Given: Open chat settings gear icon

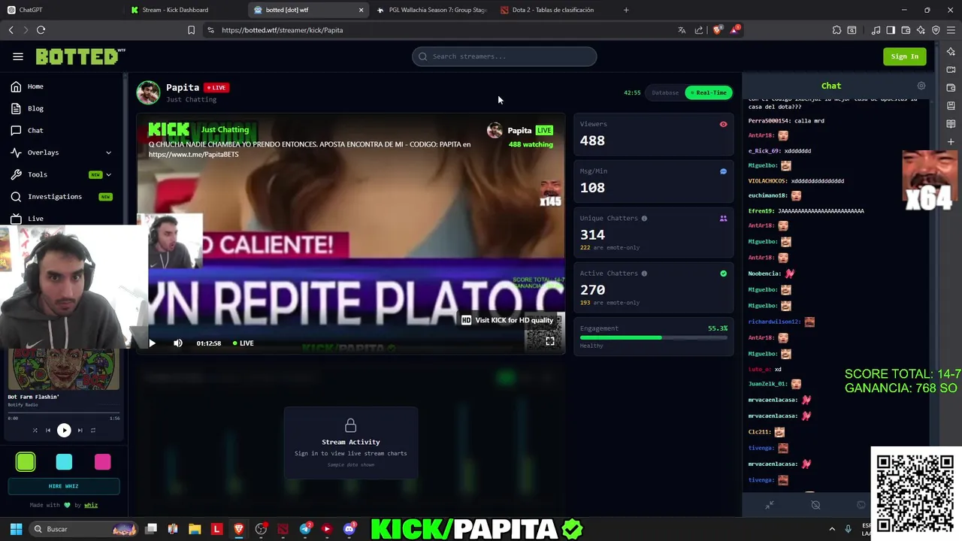Looking at the screenshot, I should coord(921,86).
